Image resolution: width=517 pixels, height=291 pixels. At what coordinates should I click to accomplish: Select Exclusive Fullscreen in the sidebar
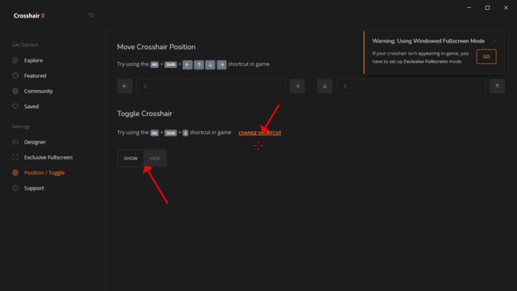pyautogui.click(x=48, y=157)
